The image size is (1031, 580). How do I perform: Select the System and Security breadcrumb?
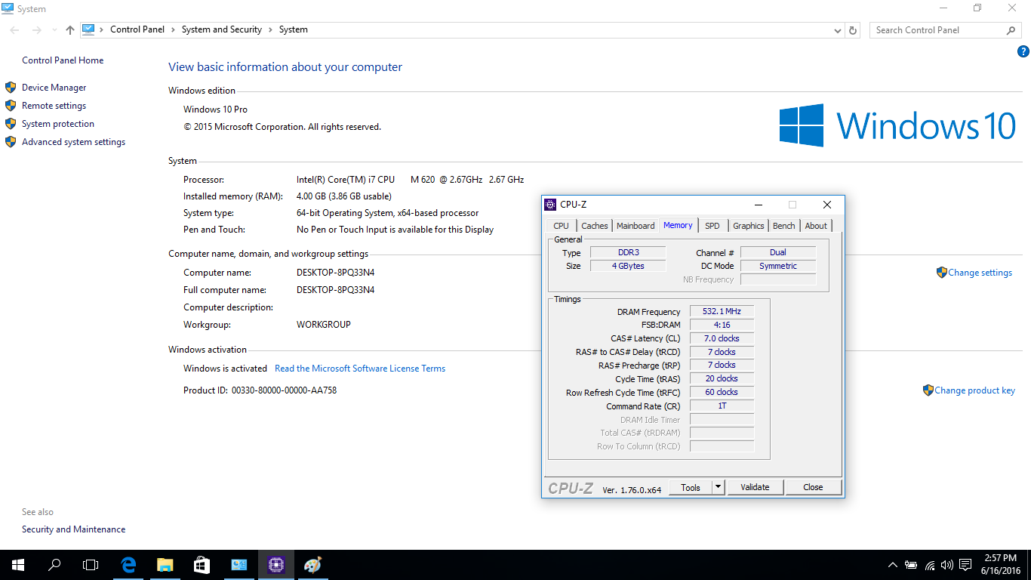tap(222, 29)
